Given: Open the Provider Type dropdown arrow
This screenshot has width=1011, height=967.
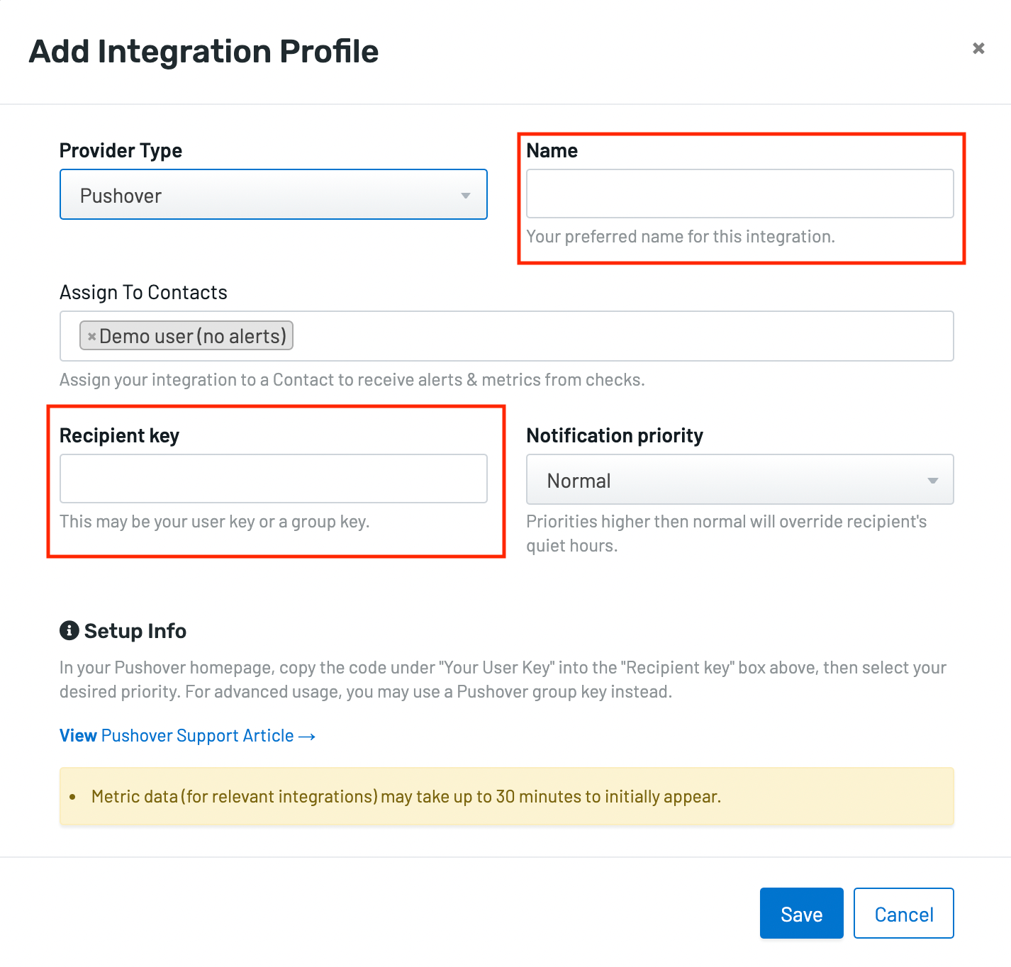Looking at the screenshot, I should [466, 196].
